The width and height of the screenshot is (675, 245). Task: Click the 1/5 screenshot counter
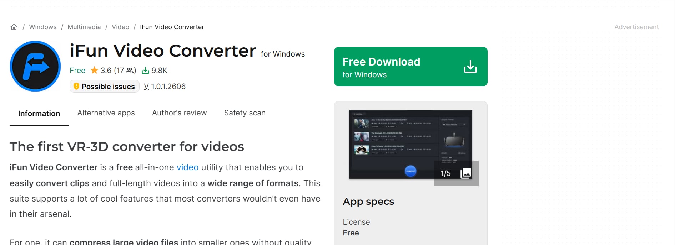[x=445, y=173]
